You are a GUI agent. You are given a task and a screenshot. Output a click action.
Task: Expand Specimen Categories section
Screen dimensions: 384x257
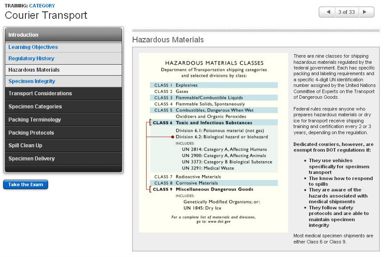point(35,107)
